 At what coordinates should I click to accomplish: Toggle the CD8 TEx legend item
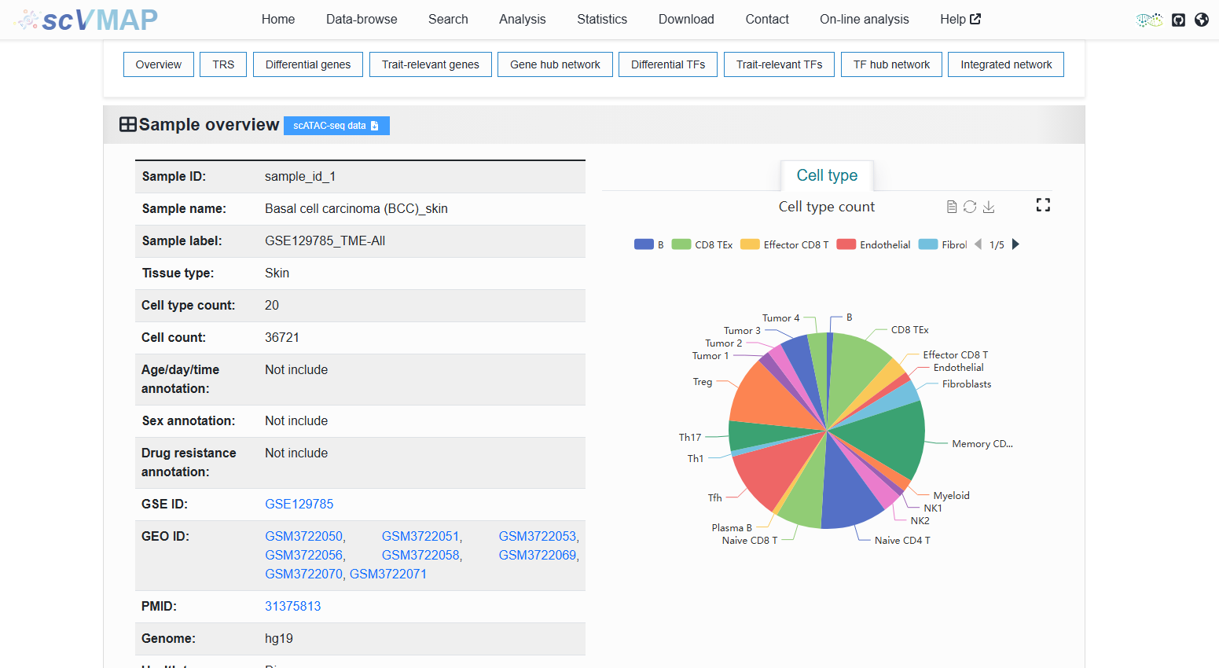[x=702, y=244]
